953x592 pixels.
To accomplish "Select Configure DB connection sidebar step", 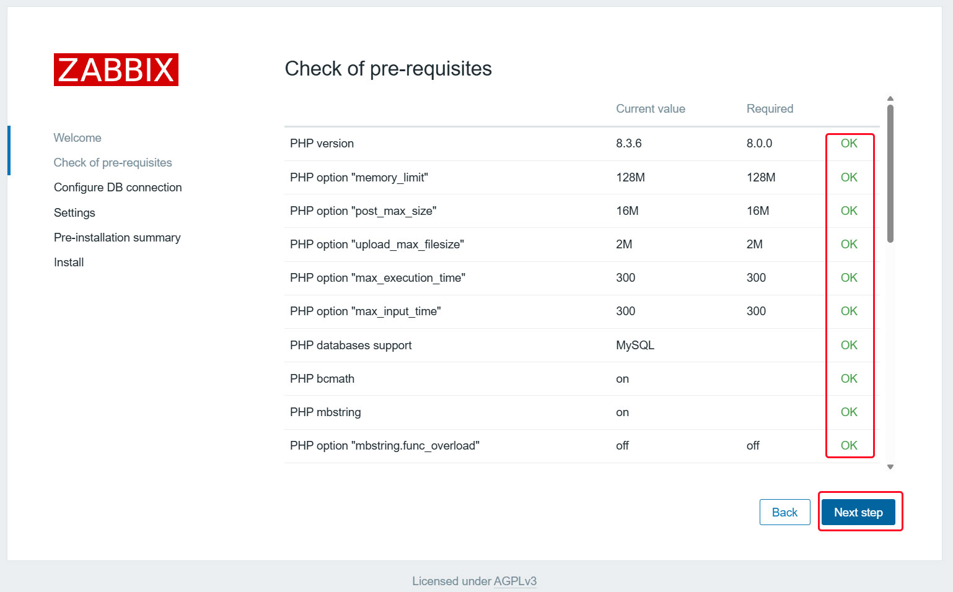I will tap(118, 187).
